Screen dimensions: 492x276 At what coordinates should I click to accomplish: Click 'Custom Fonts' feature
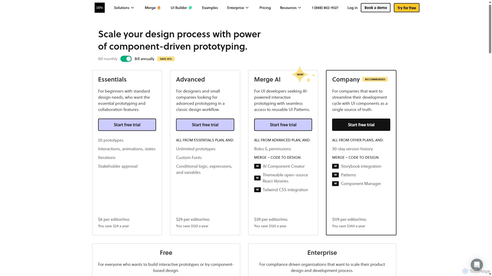[189, 158]
